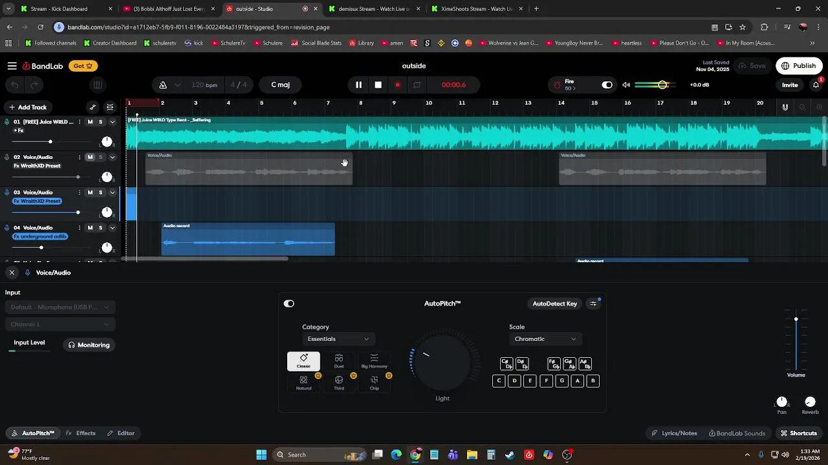This screenshot has height=465, width=828.
Task: Zoom in the timeline
Action: pyautogui.click(x=820, y=107)
